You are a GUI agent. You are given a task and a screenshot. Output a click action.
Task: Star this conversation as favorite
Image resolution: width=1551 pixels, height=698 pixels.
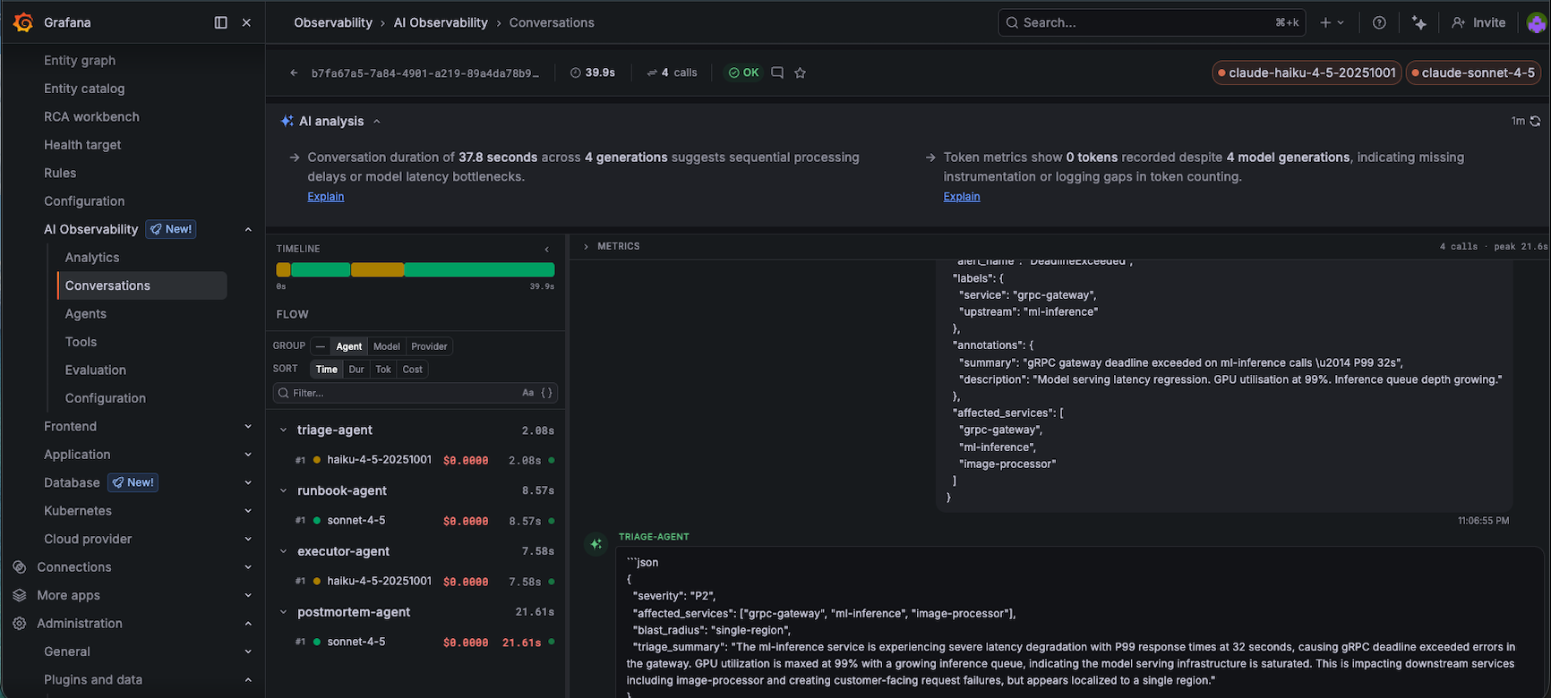pos(801,72)
